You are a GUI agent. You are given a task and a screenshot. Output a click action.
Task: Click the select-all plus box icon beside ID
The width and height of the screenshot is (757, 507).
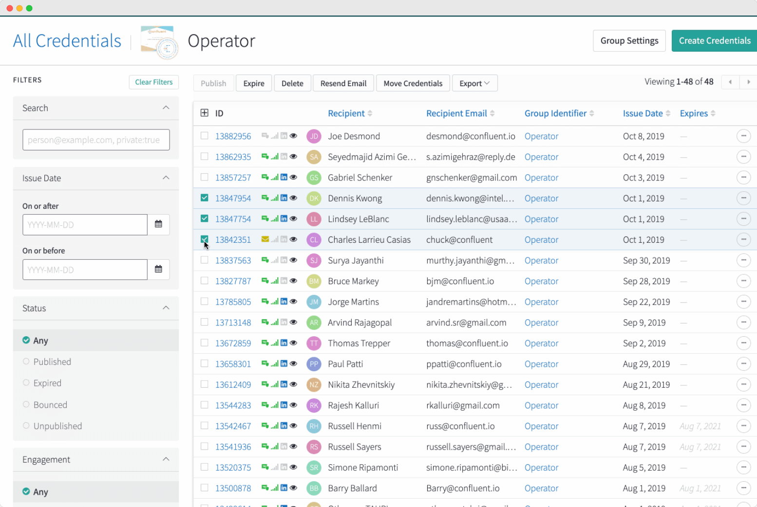tap(205, 113)
